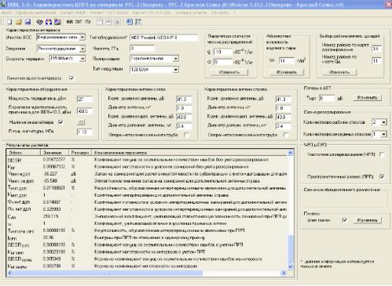Screen dimensions: 392x286
Task: Click the receiver threshold sensitivity field
Action: pos(85,111)
